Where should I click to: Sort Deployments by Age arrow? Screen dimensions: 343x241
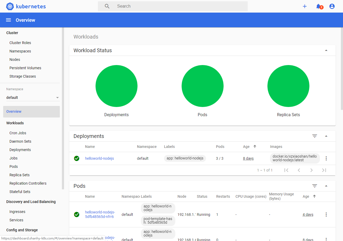[x=255, y=147]
